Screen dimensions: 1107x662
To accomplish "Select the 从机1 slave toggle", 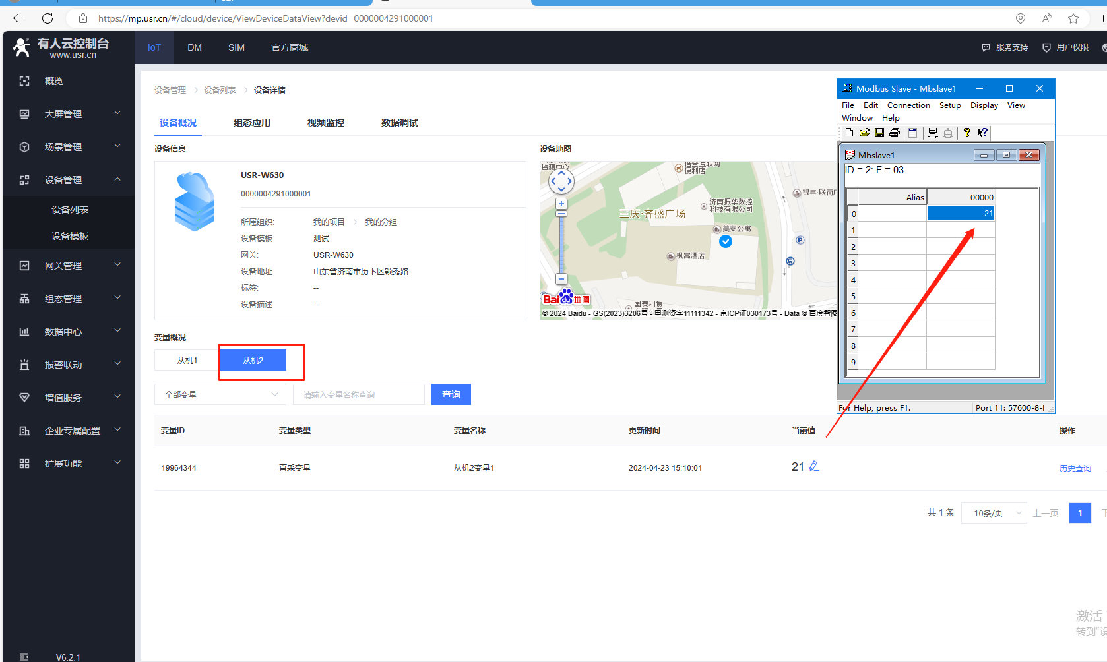I will 187,361.
